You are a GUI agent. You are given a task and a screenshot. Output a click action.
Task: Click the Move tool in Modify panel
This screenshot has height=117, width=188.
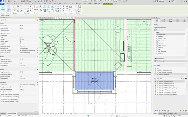[x=41, y=10]
